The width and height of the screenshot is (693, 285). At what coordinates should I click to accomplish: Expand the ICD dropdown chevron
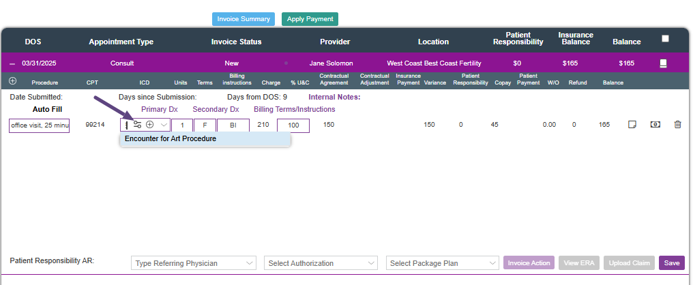point(164,125)
